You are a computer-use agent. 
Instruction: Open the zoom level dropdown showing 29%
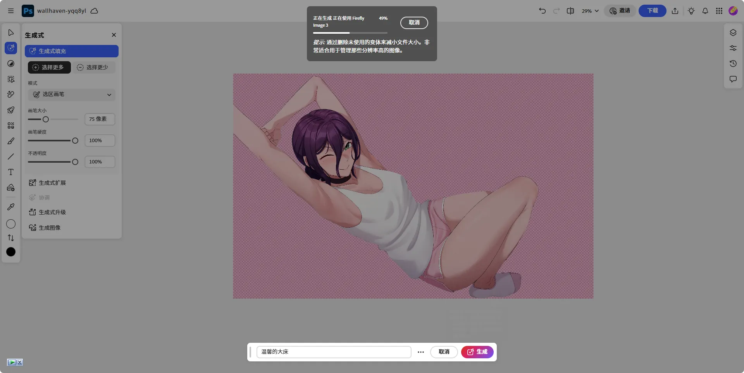(x=589, y=11)
